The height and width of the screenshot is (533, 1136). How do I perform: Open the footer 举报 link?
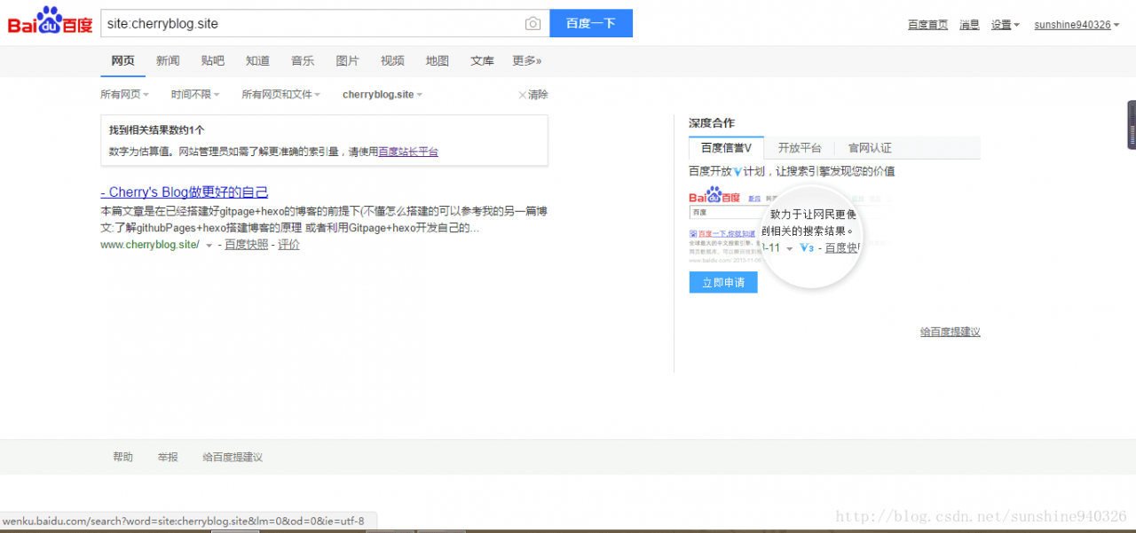click(168, 458)
